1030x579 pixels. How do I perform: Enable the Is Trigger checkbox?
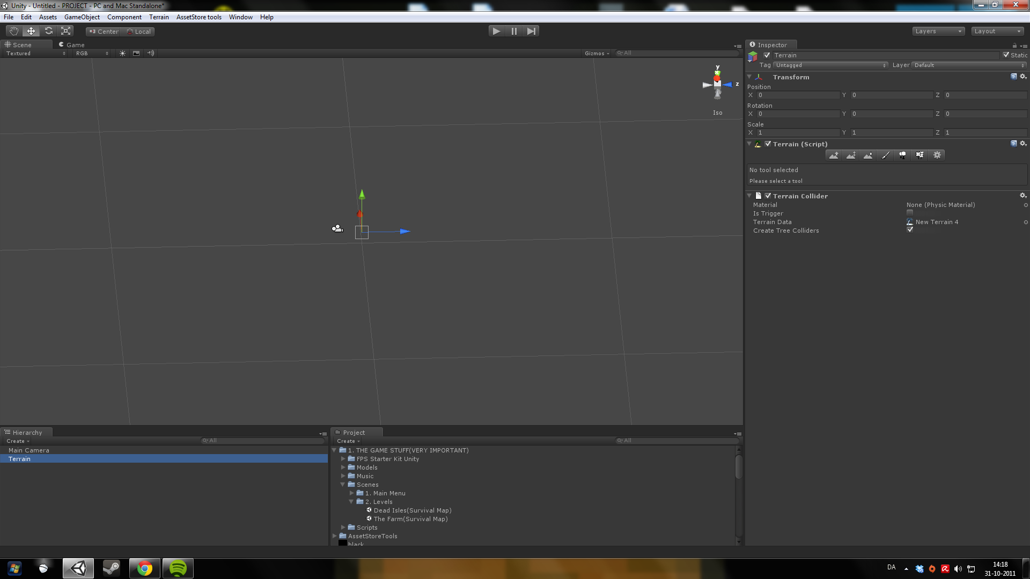(910, 213)
